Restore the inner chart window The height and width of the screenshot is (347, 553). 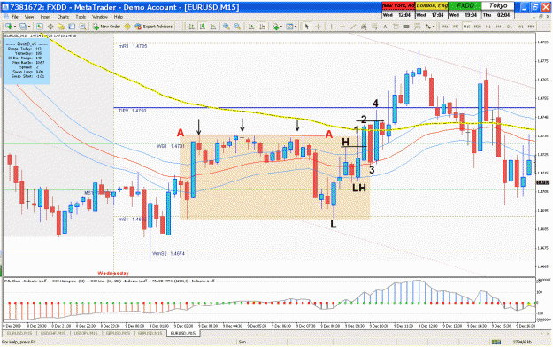point(541,16)
